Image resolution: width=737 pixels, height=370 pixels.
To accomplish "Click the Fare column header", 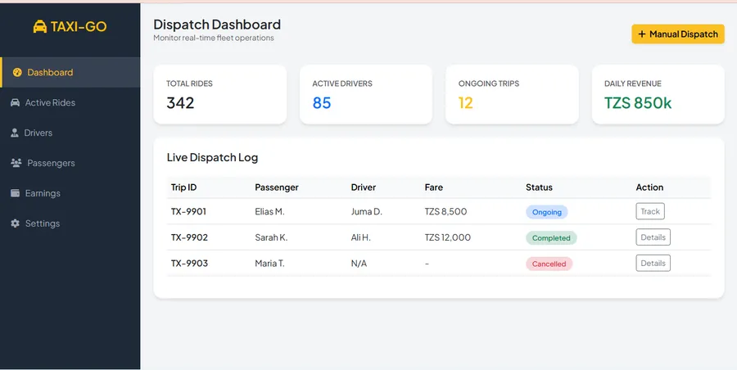I will coord(433,187).
